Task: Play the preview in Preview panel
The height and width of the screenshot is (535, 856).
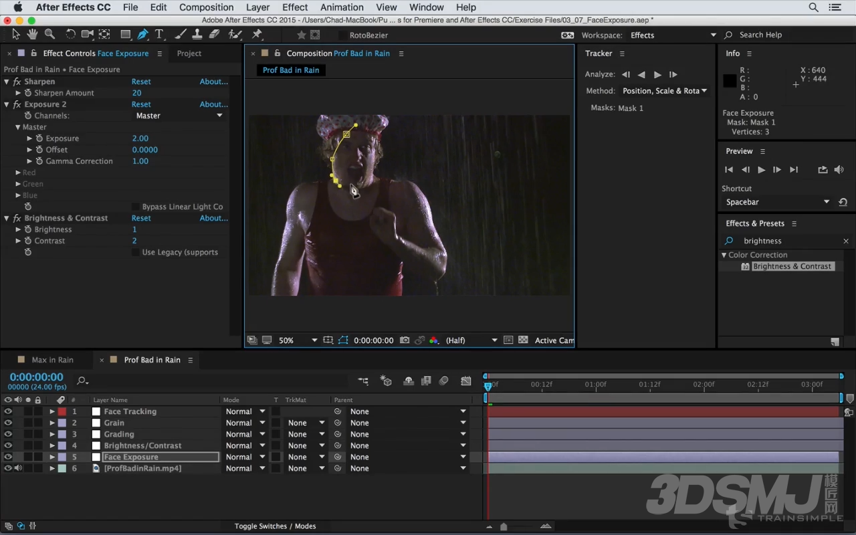Action: pyautogui.click(x=761, y=170)
